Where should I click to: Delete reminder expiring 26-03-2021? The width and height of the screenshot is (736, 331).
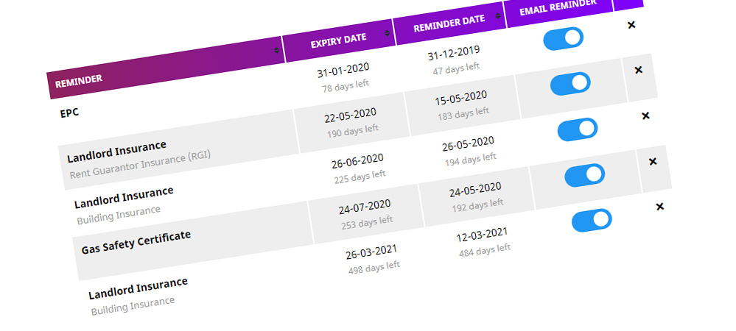[659, 206]
